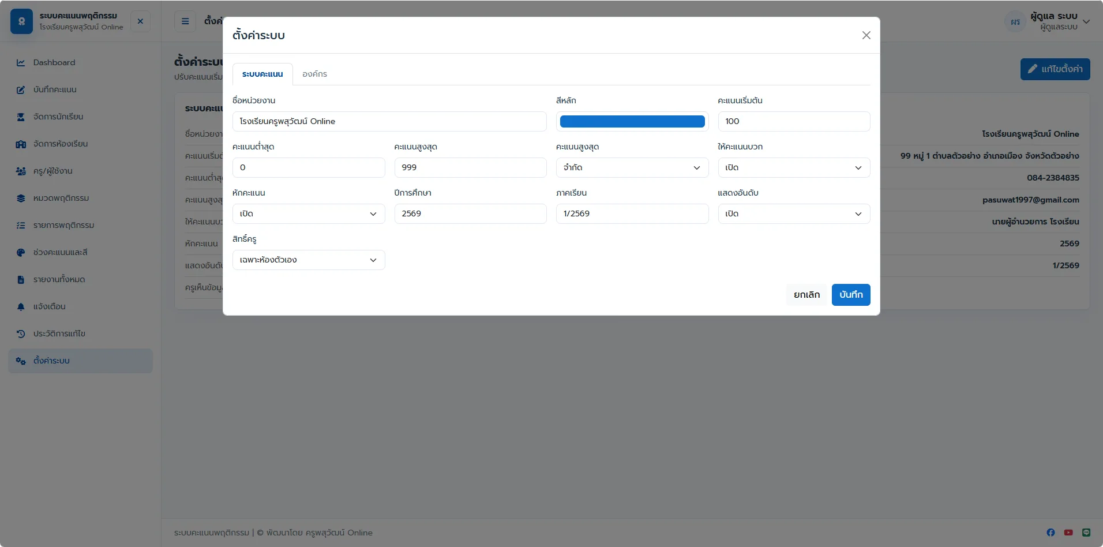Click the ตั้งค่าระบบ dialog title
Image resolution: width=1103 pixels, height=547 pixels.
click(258, 35)
